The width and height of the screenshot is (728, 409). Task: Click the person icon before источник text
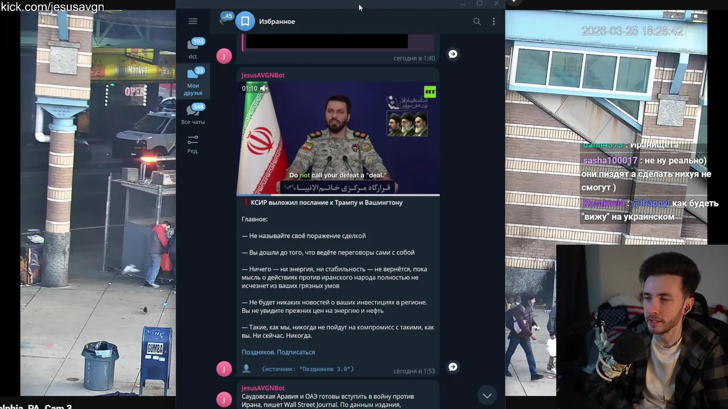coord(246,369)
